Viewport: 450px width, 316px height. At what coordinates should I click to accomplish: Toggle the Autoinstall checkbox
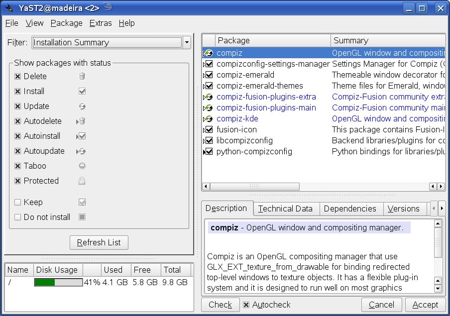click(x=17, y=136)
